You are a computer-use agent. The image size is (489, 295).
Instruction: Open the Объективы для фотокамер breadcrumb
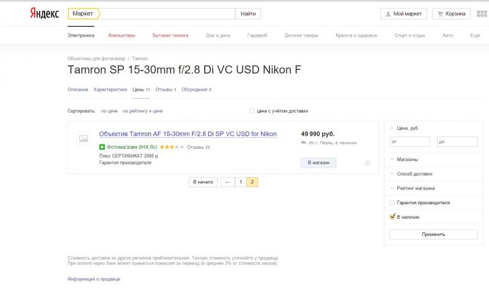click(x=96, y=59)
